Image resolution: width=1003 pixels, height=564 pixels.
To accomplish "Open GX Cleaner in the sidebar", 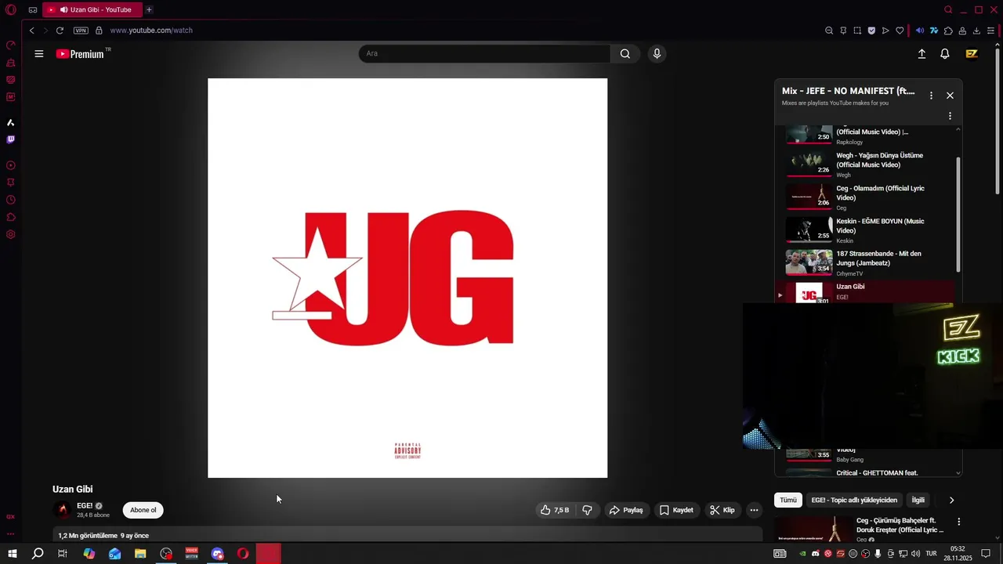I will [11, 63].
